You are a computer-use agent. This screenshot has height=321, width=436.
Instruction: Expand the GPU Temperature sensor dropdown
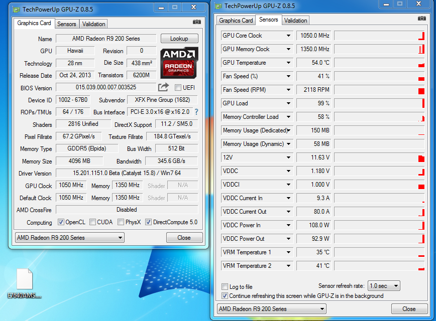click(x=288, y=63)
